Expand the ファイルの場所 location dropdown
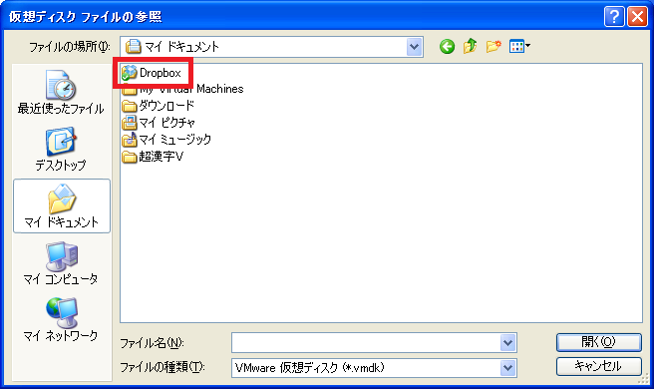This screenshot has height=389, width=654. tap(414, 47)
